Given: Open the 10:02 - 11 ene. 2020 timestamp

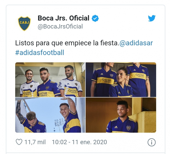Looking at the screenshot, I should pos(79,142).
